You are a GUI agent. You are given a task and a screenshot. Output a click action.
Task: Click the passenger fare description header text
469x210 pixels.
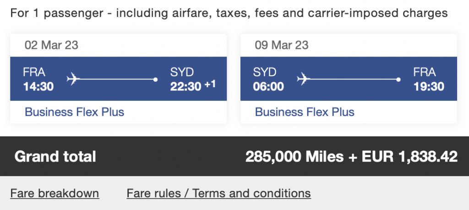click(229, 13)
